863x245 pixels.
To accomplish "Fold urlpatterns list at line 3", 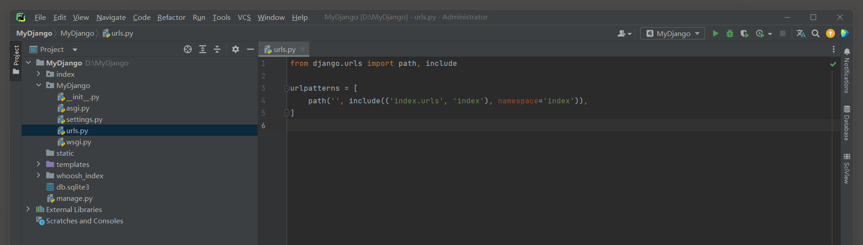I will click(287, 88).
